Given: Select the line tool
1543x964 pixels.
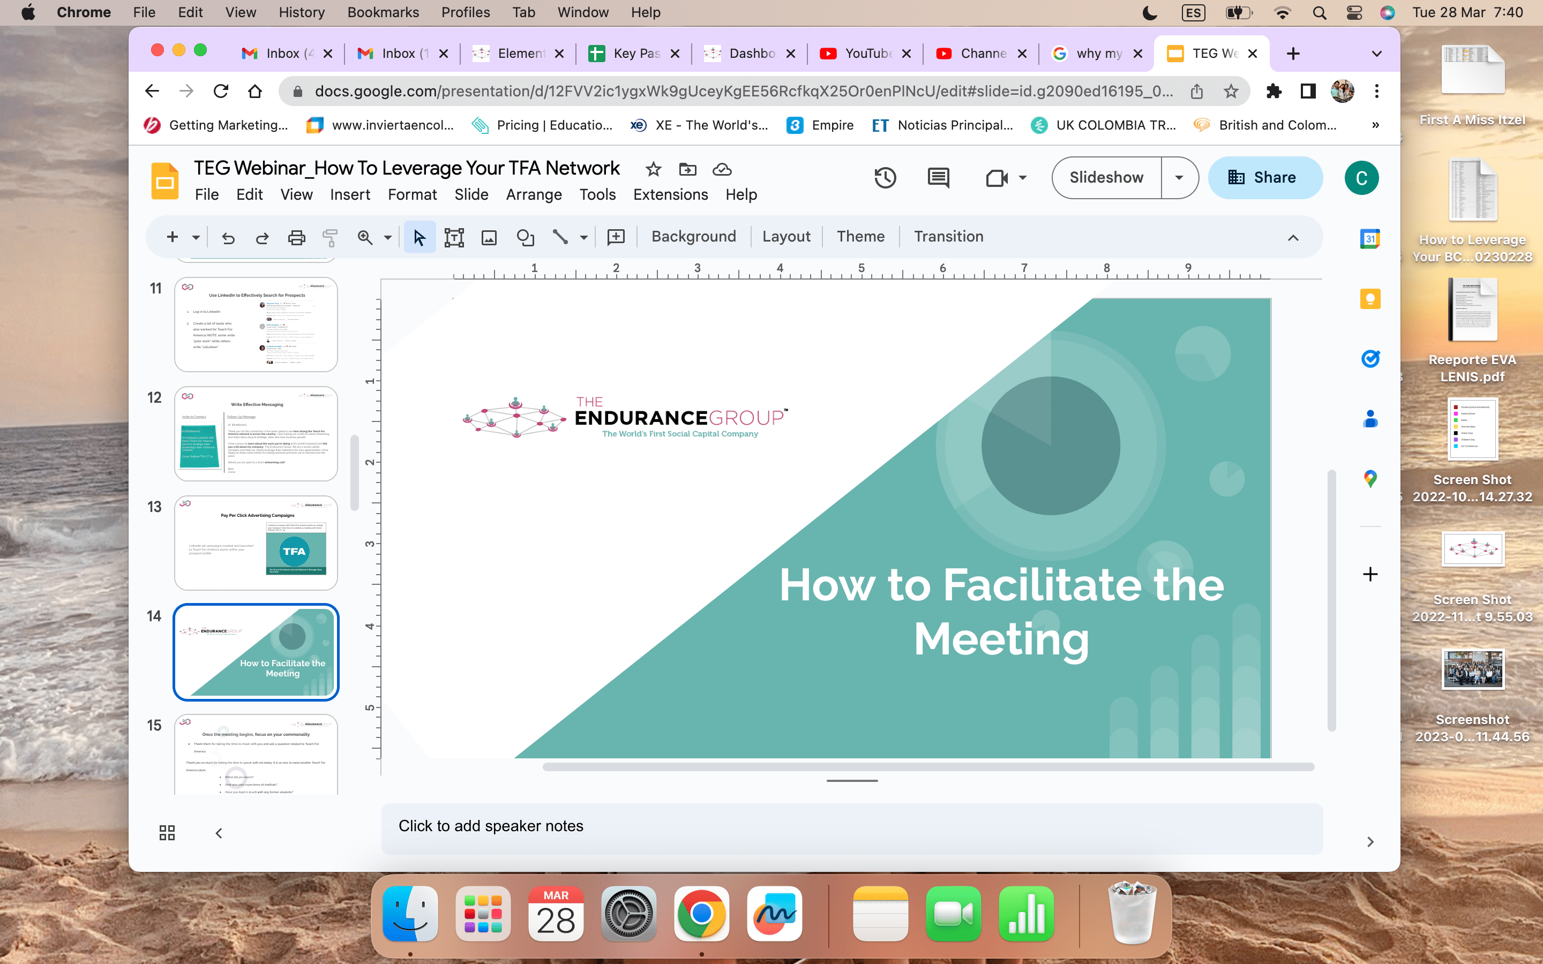Looking at the screenshot, I should [x=560, y=237].
